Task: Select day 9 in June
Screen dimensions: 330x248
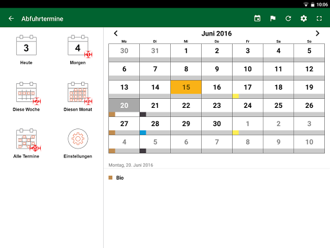Action: [x=217, y=71]
